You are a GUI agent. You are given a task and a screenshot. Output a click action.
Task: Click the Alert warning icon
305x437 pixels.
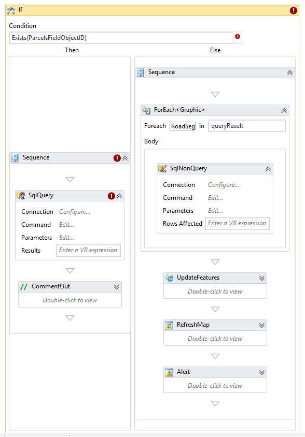coord(169,372)
